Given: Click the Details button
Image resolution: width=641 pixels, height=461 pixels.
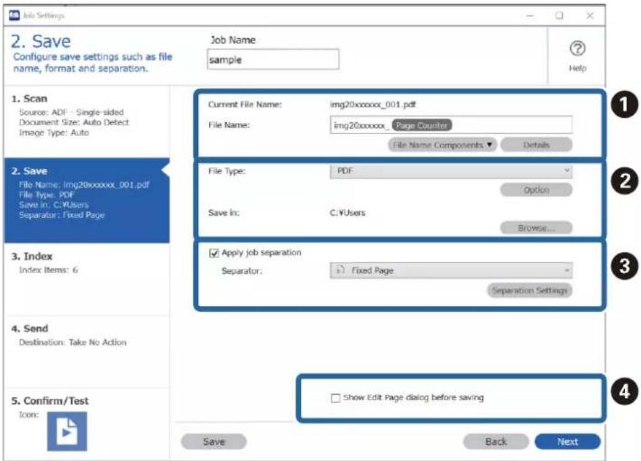Looking at the screenshot, I should coord(536,145).
